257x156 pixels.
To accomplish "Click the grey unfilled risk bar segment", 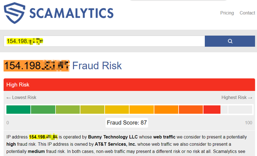I will click(x=240, y=109).
